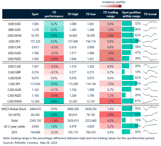The width and height of the screenshot is (161, 146).
Task: Click the USD/MXN spot value 16.761
Action: pyautogui.click(x=35, y=35)
